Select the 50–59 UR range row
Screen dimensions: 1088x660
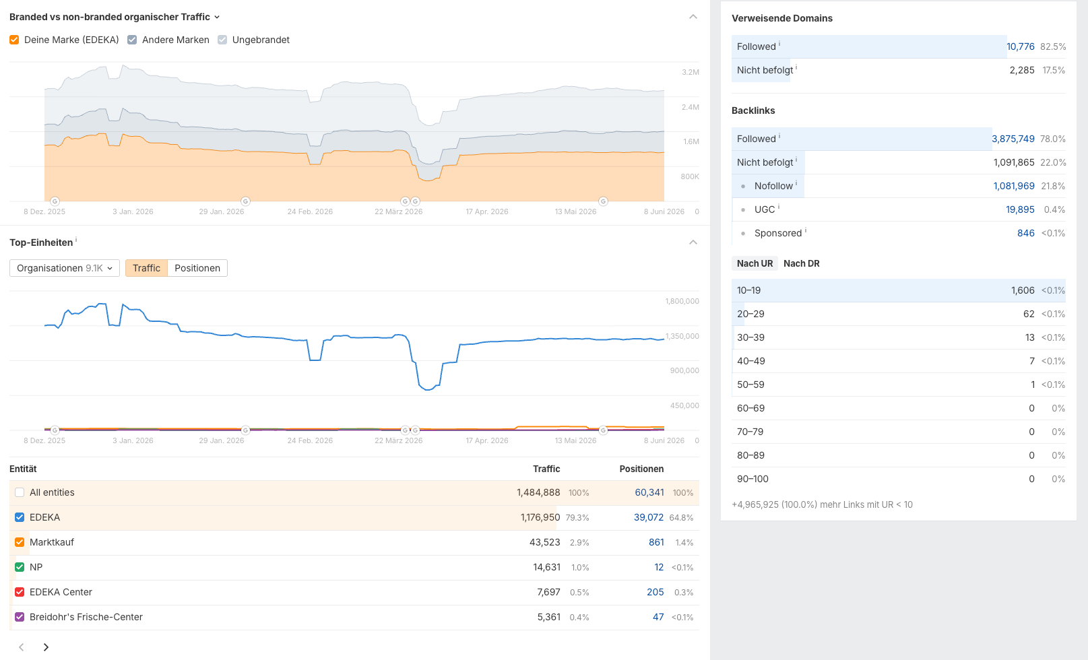[899, 385]
